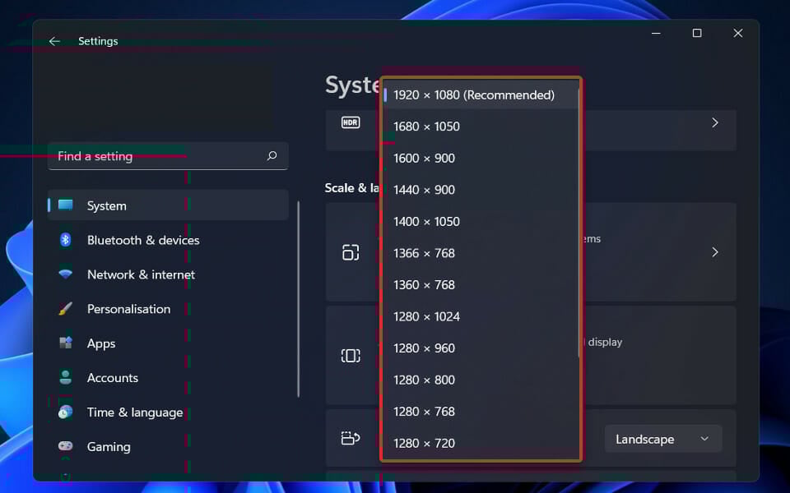Click the System monitor icon in sidebar

tap(66, 205)
